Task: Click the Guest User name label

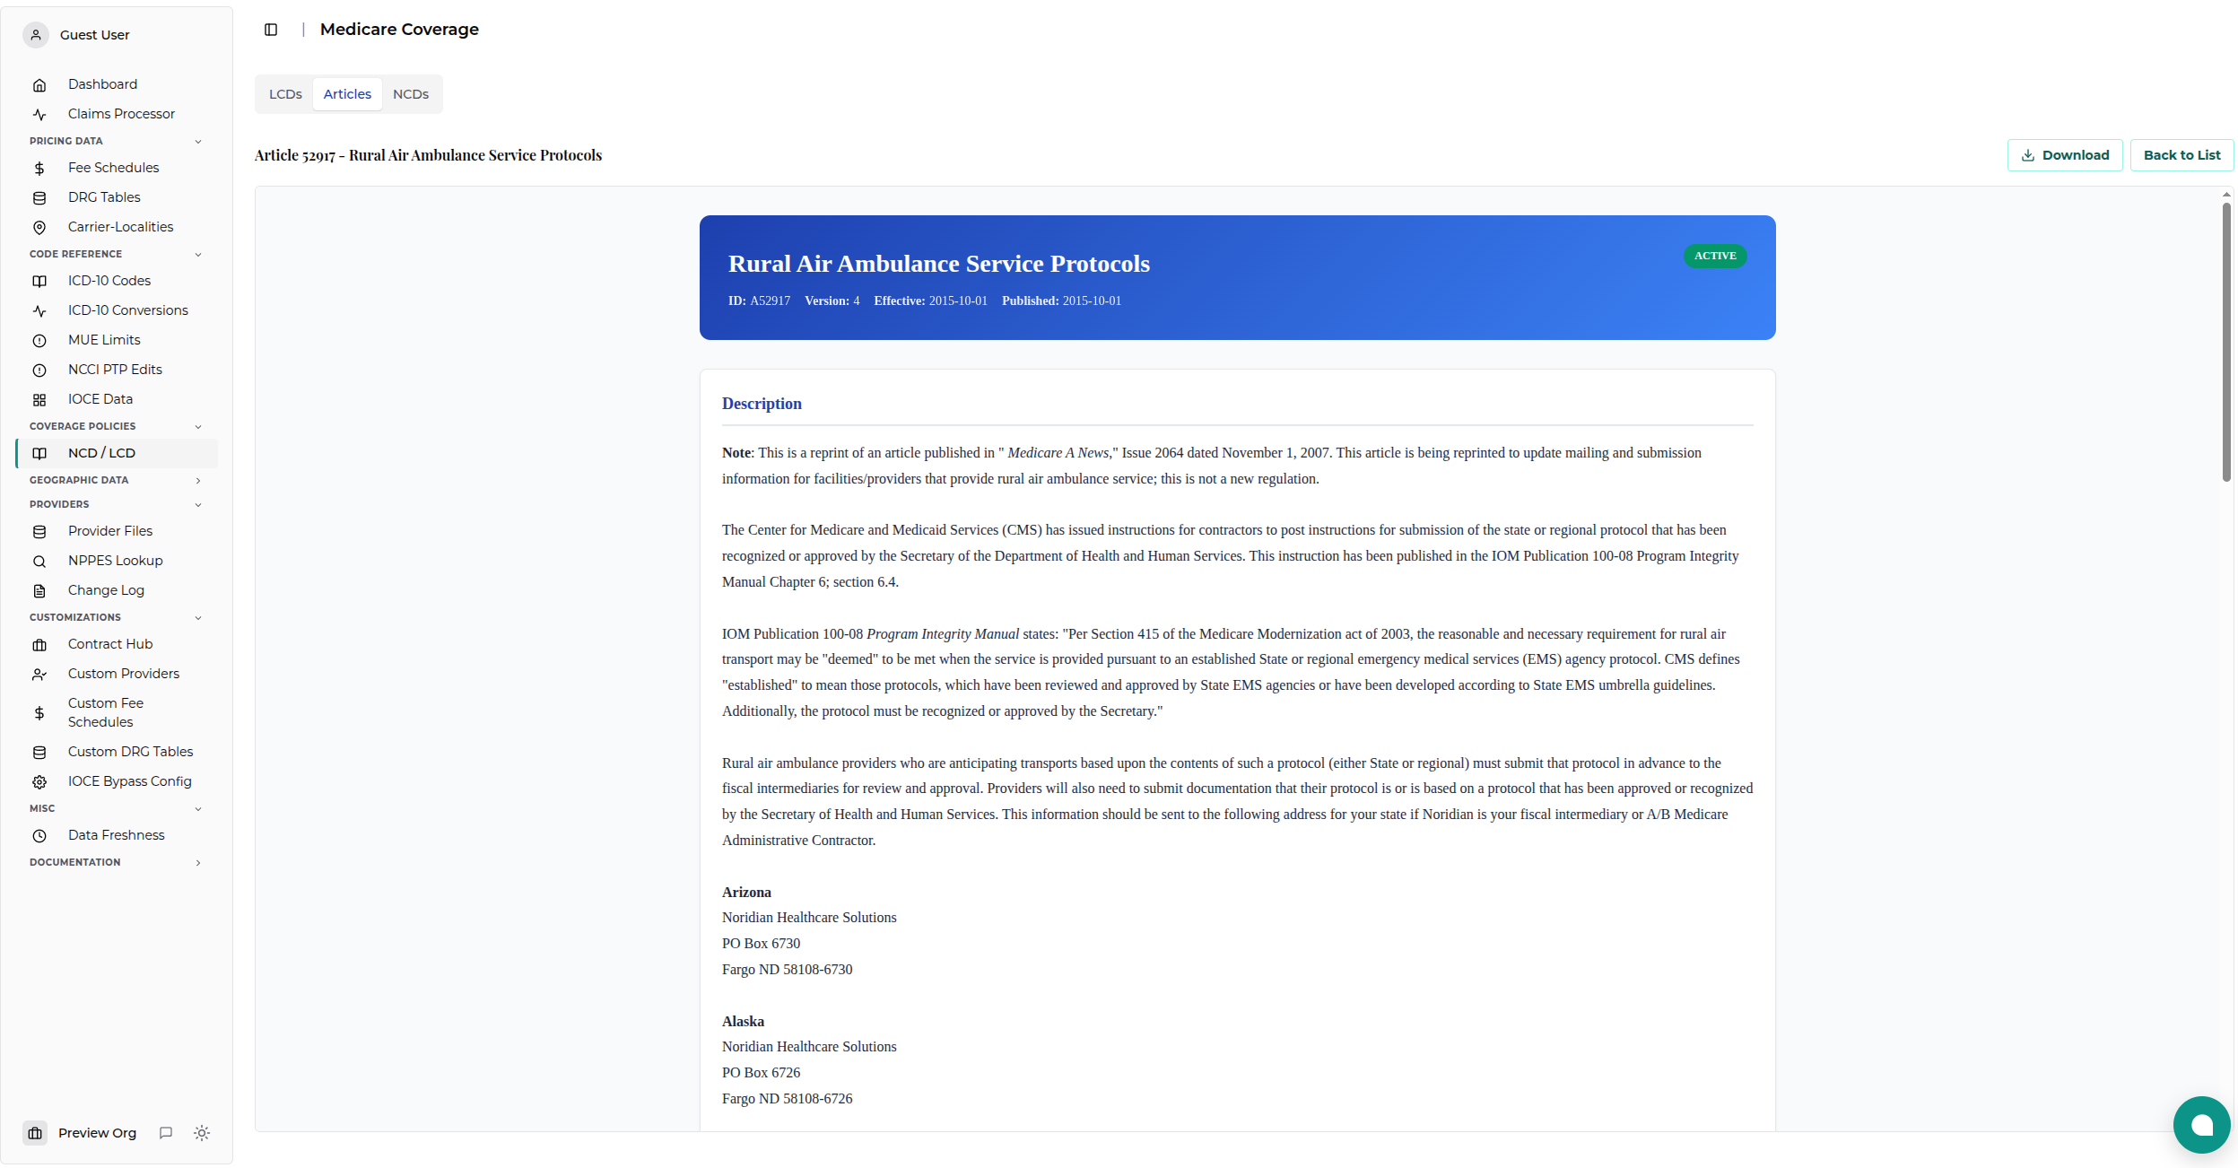Action: 94,35
